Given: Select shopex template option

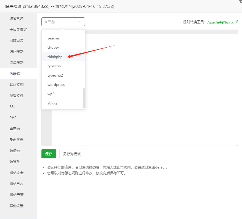Looking at the screenshot, I should (53, 48).
